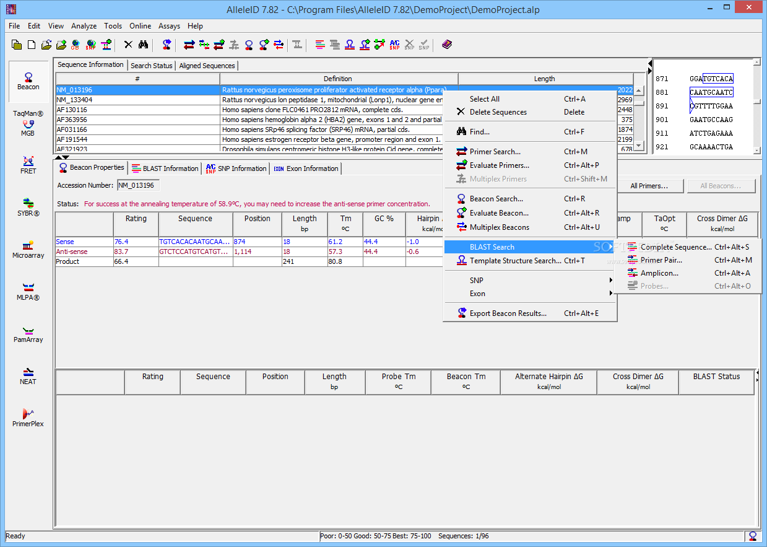The height and width of the screenshot is (547, 767).
Task: Expand the BLAST Search submenu
Action: tap(530, 247)
